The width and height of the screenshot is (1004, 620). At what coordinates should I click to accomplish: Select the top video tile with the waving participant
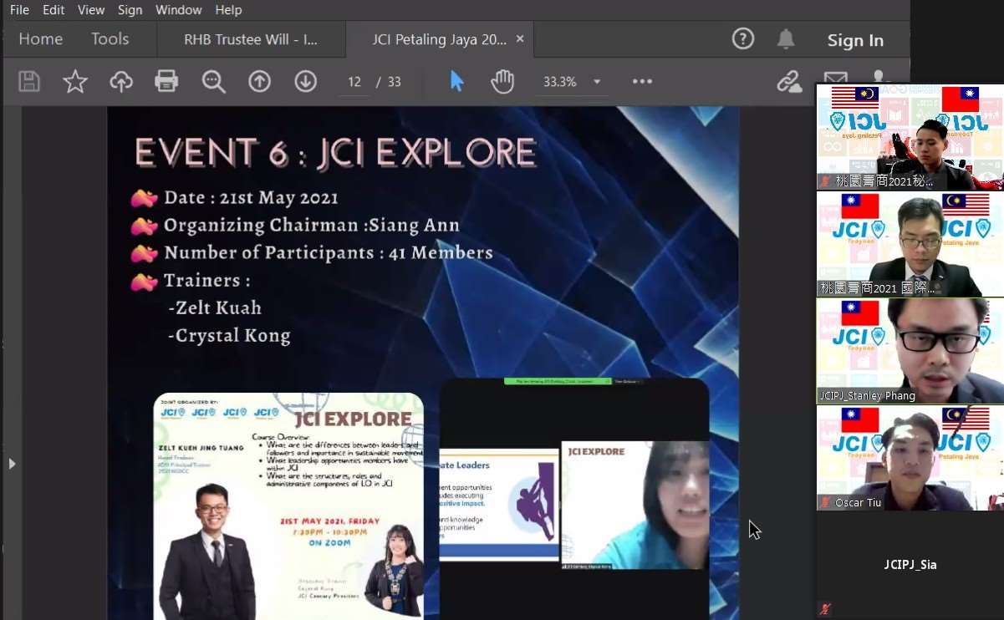910,137
